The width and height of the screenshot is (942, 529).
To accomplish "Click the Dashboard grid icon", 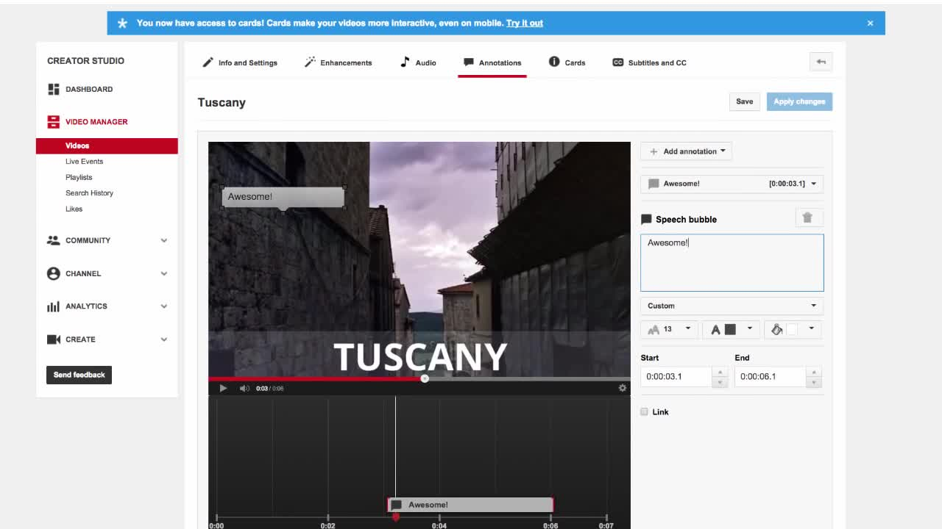I will pyautogui.click(x=53, y=89).
